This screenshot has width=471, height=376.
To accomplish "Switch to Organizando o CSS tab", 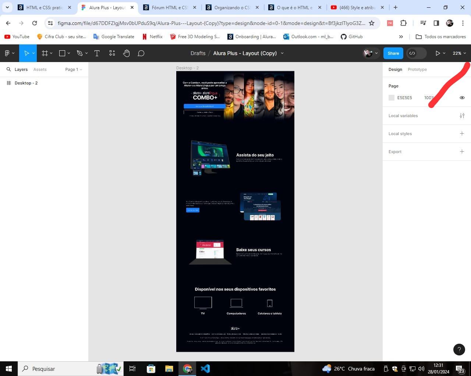I will point(232,7).
